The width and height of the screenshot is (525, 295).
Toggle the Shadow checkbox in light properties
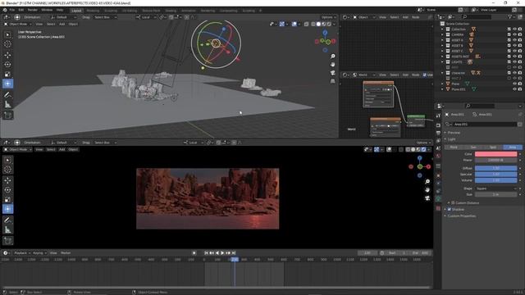pos(450,210)
